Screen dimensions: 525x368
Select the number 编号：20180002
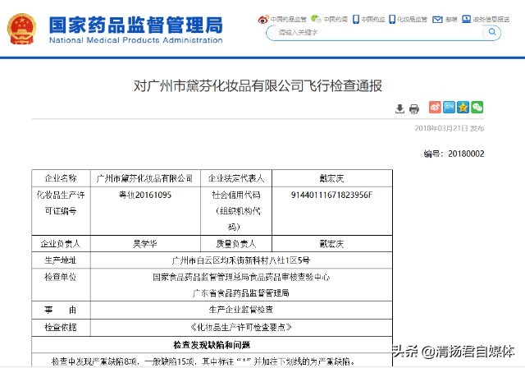pos(454,154)
